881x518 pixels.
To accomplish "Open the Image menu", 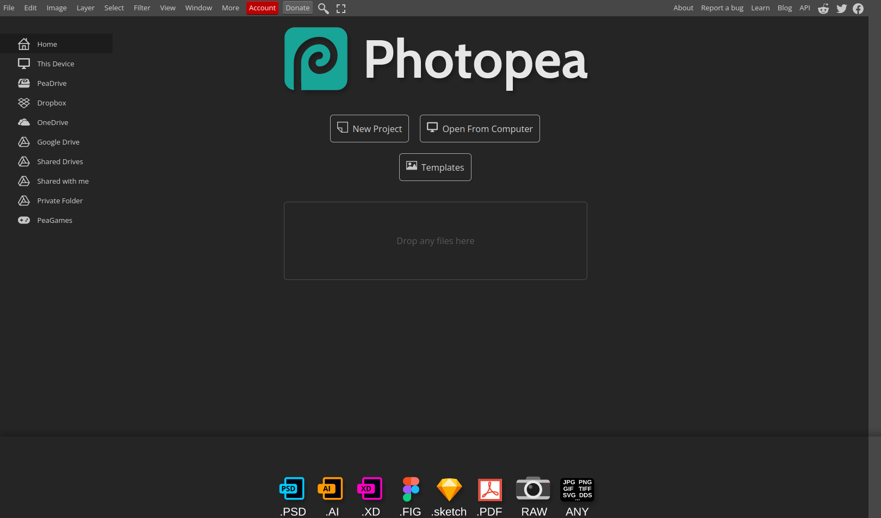I will pyautogui.click(x=57, y=8).
